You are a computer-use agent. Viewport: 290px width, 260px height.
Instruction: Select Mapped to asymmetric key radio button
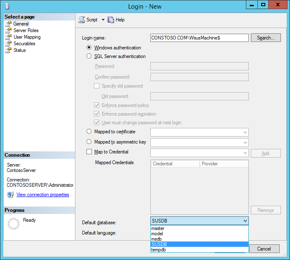pyautogui.click(x=89, y=142)
